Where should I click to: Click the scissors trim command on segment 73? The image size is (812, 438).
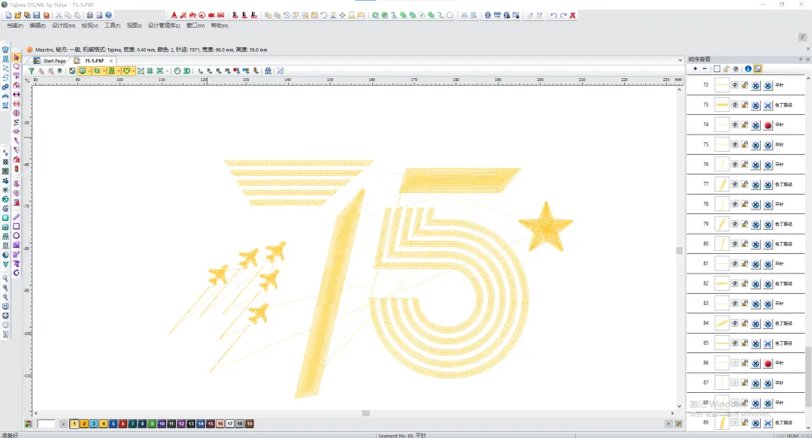[768, 105]
